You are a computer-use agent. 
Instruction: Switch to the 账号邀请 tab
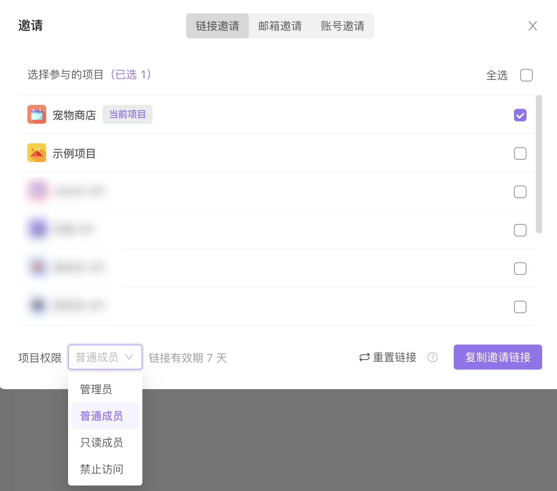coord(343,26)
